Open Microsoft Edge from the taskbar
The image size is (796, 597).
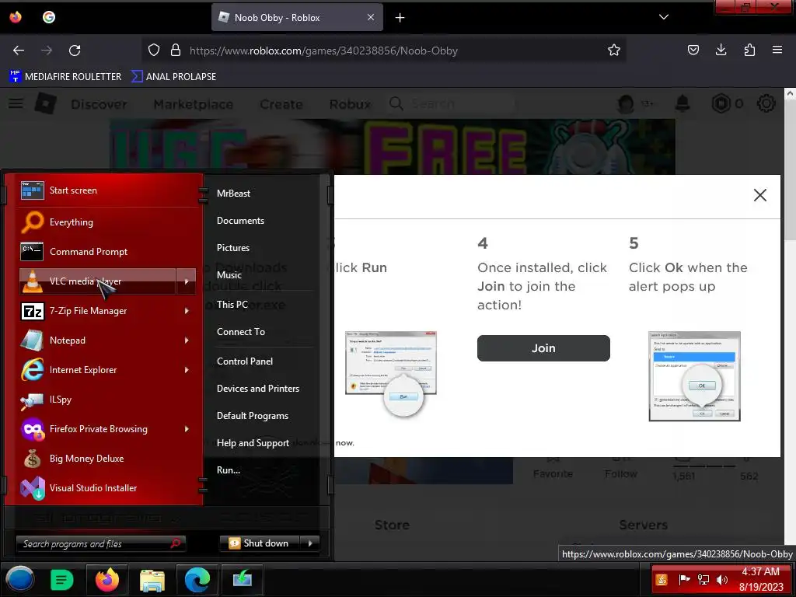tap(197, 579)
